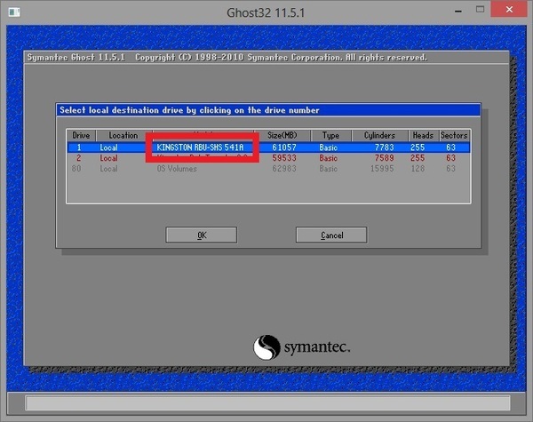Viewport: 533px width, 422px height.
Task: Click the empty status bar at the bottom
Action: tap(266, 404)
